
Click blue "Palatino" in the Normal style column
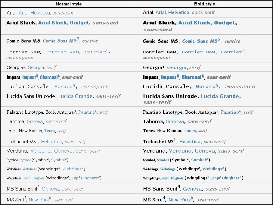(86, 112)
